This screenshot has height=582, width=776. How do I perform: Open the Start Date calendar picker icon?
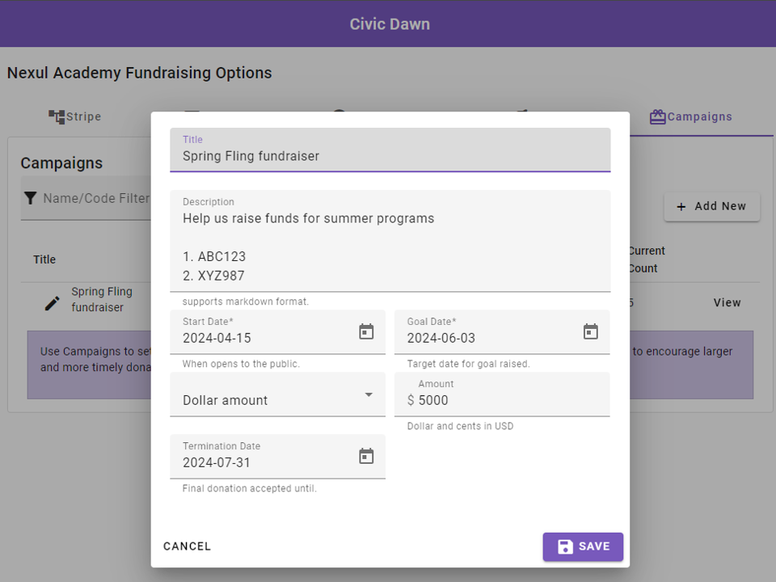(x=366, y=331)
